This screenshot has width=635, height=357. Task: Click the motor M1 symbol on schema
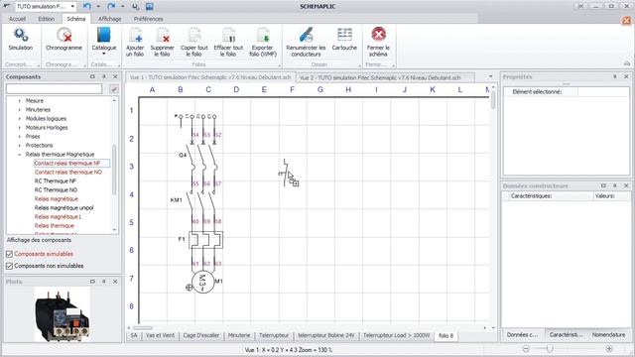(202, 282)
